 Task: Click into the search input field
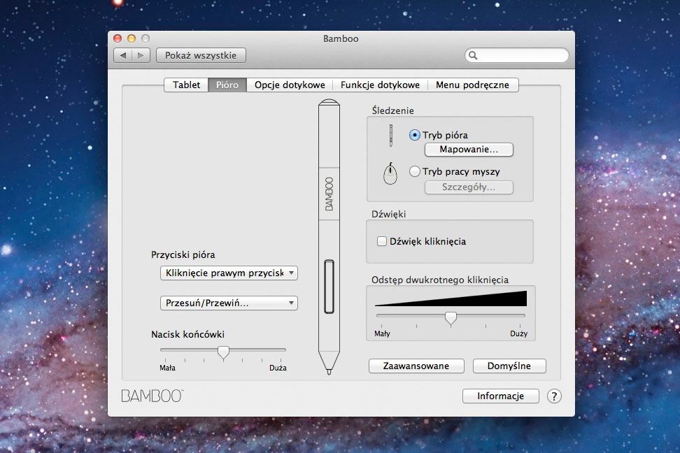tap(516, 55)
